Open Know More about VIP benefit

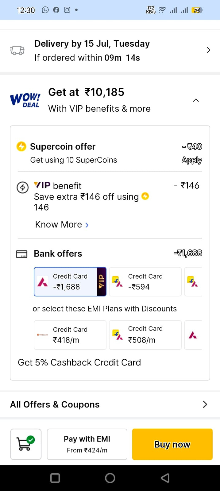62,225
